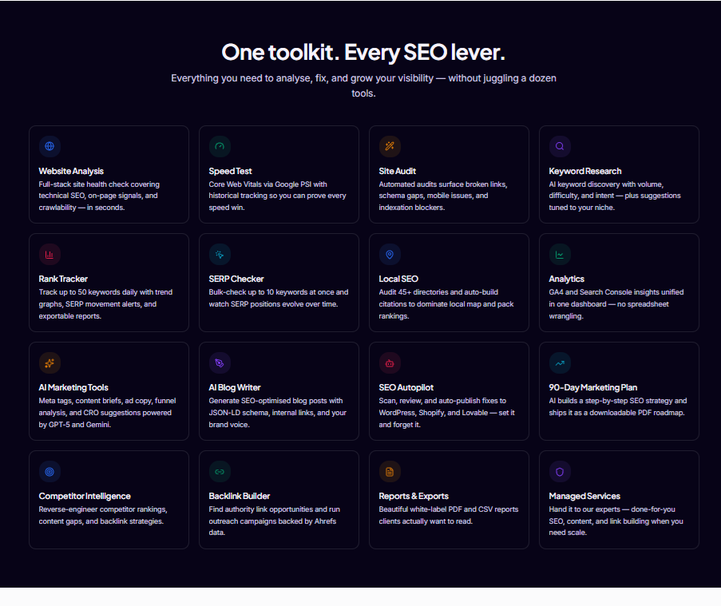Image resolution: width=721 pixels, height=606 pixels.
Task: Click subtitle 'Everything you need to analyse, fix'
Action: coord(250,78)
